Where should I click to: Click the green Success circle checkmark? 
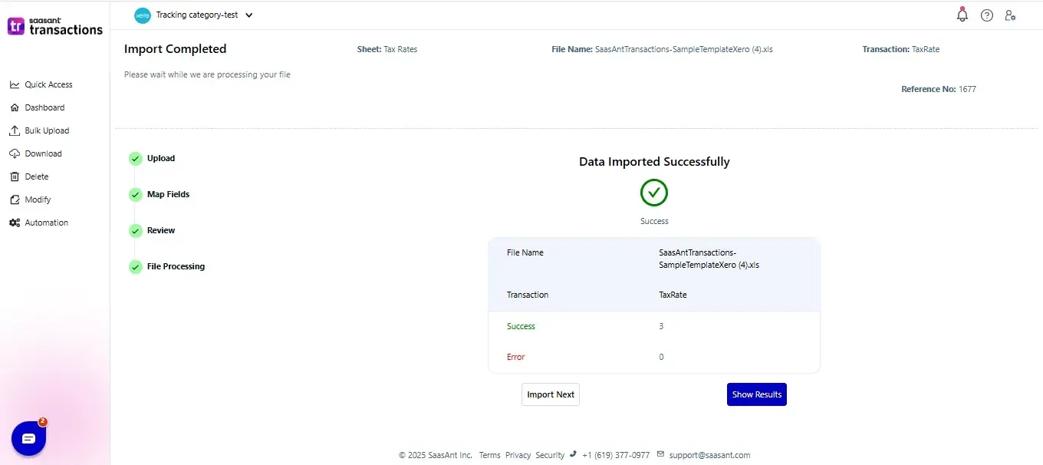click(654, 193)
